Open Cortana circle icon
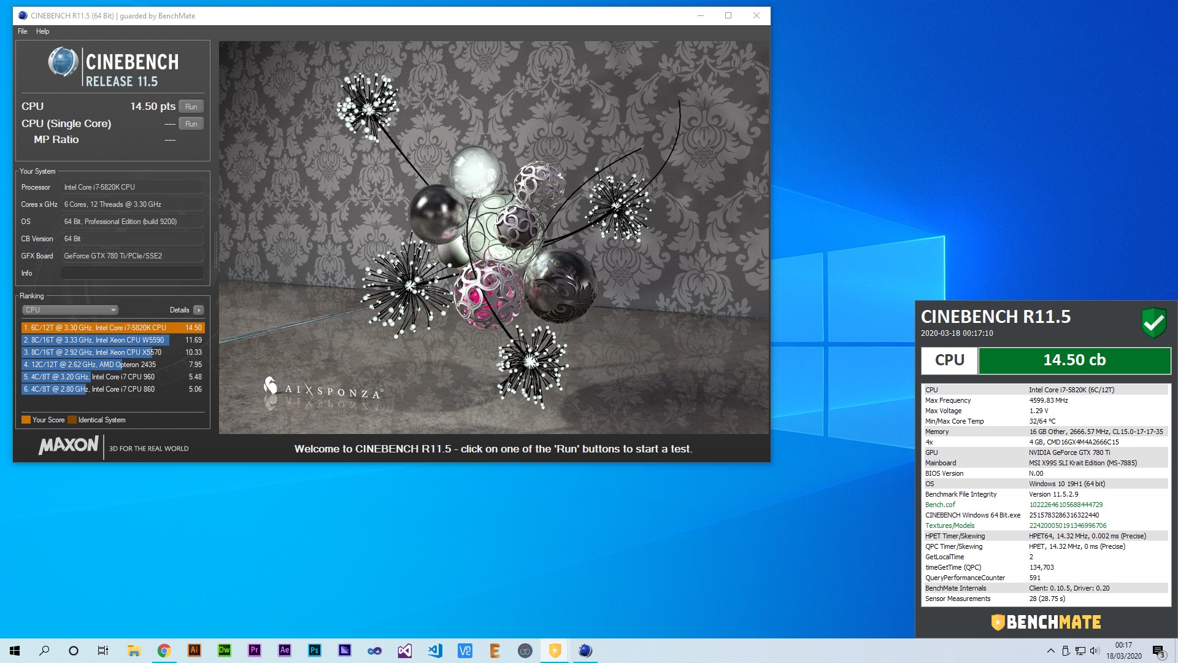The image size is (1178, 663). coord(74,650)
